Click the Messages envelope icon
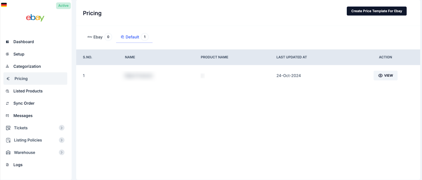 pyautogui.click(x=7, y=116)
